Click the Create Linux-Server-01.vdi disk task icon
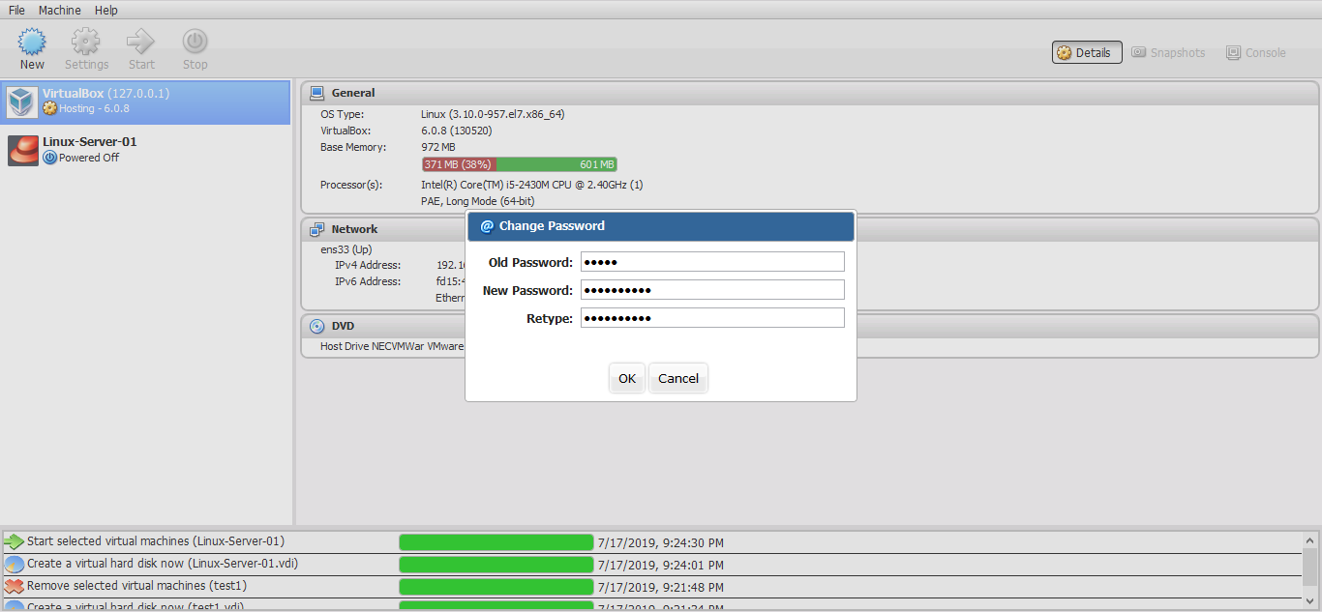1322x612 pixels. tap(14, 564)
